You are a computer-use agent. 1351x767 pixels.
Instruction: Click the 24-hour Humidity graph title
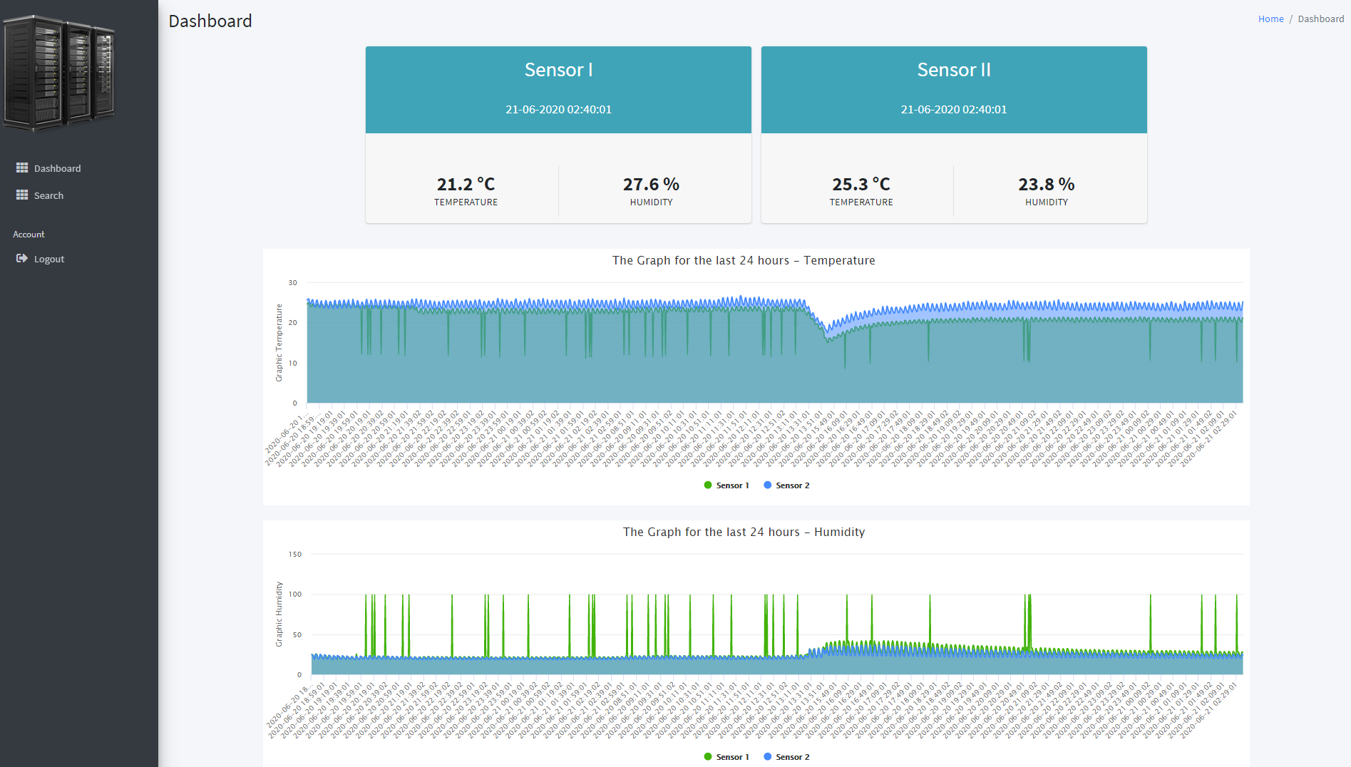coord(744,532)
